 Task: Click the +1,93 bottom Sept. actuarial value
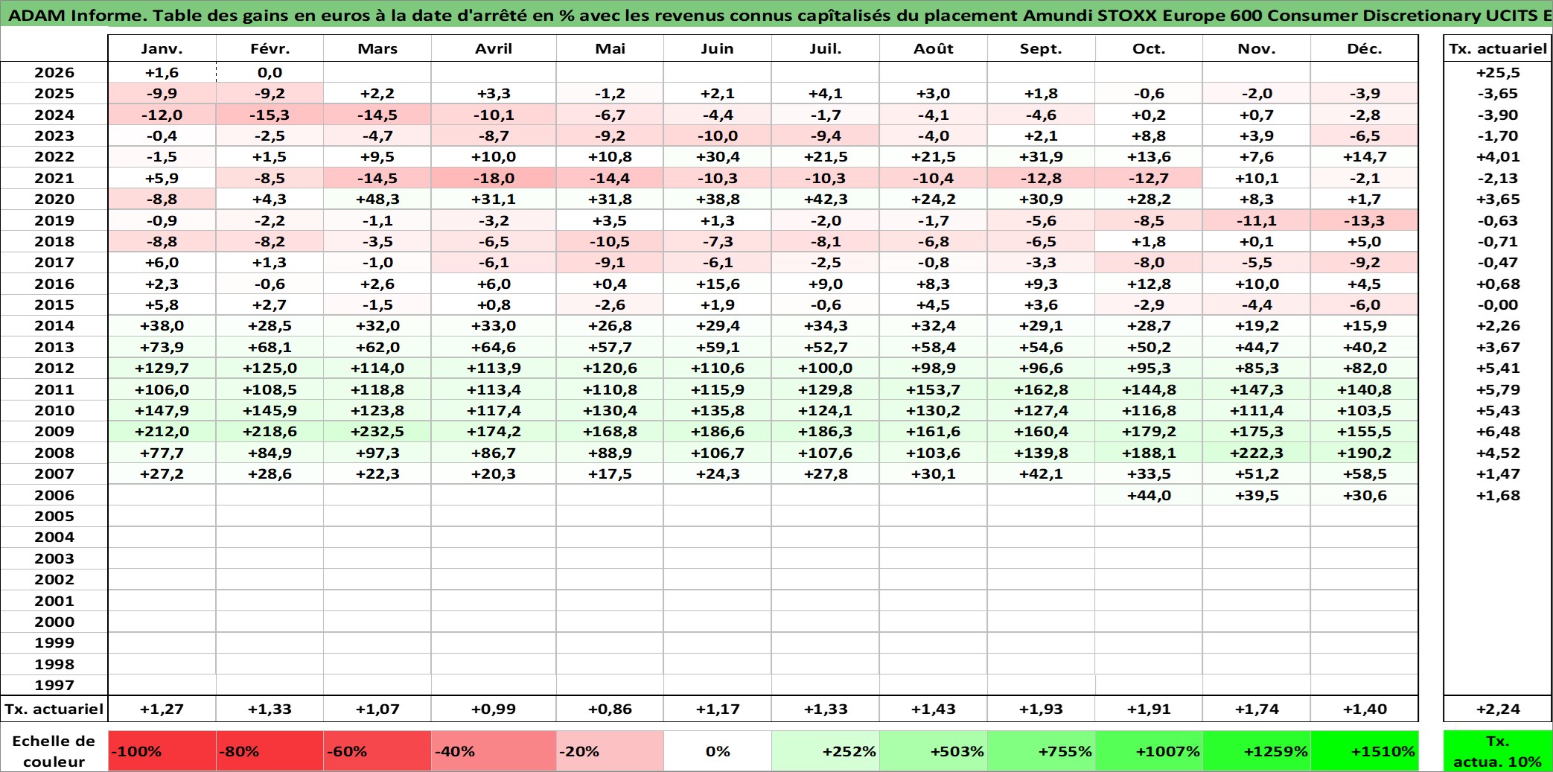[x=1041, y=709]
